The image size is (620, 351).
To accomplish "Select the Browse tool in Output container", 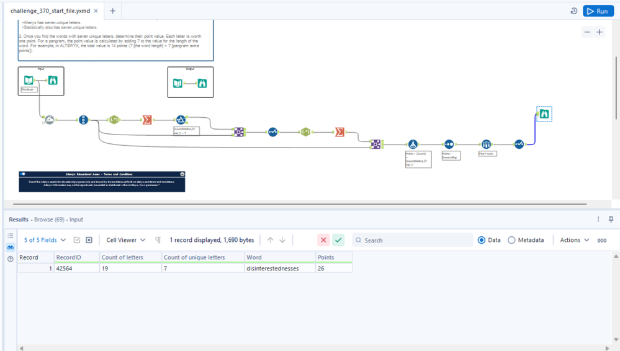I will [x=202, y=83].
